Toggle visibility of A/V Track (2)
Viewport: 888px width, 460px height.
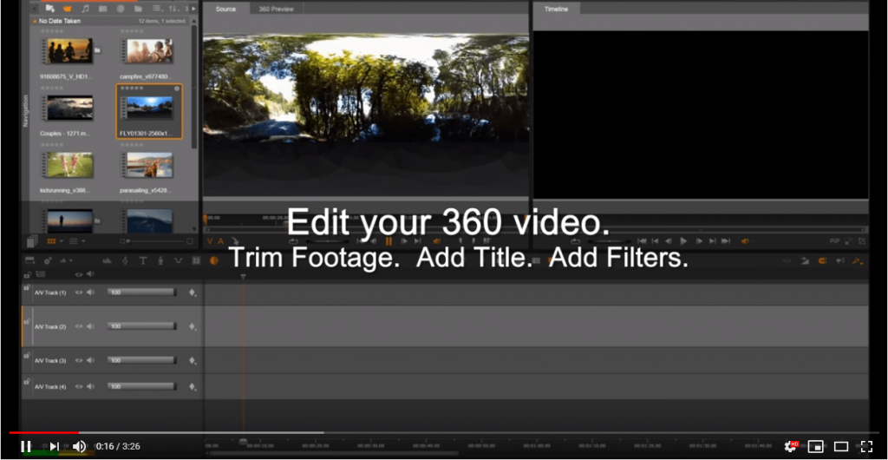pyautogui.click(x=79, y=326)
